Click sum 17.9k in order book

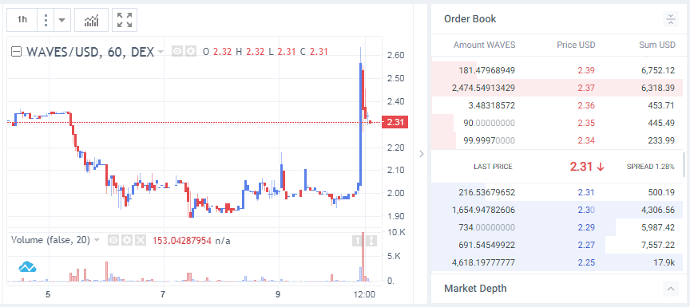664,262
